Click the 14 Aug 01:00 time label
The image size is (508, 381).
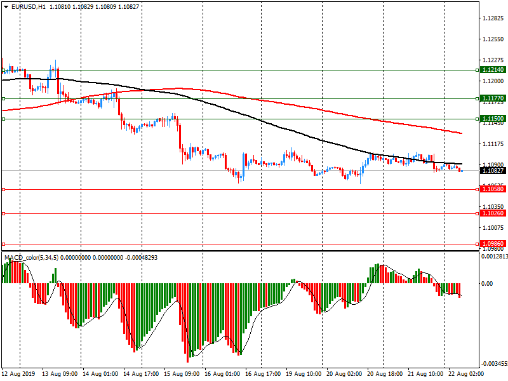click(100, 374)
